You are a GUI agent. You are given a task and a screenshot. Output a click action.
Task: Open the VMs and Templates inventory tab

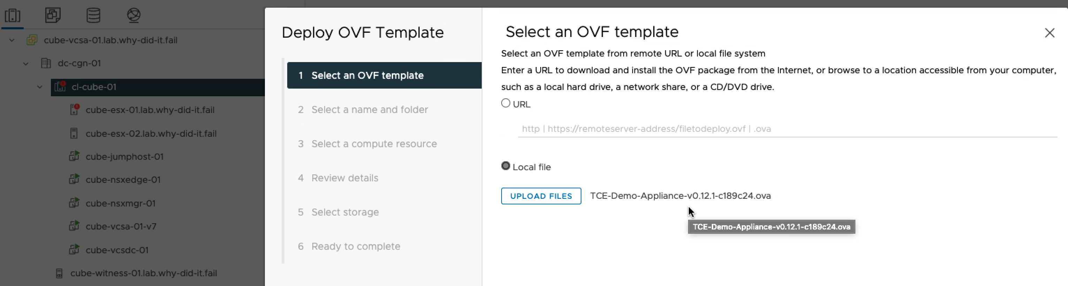(x=53, y=15)
